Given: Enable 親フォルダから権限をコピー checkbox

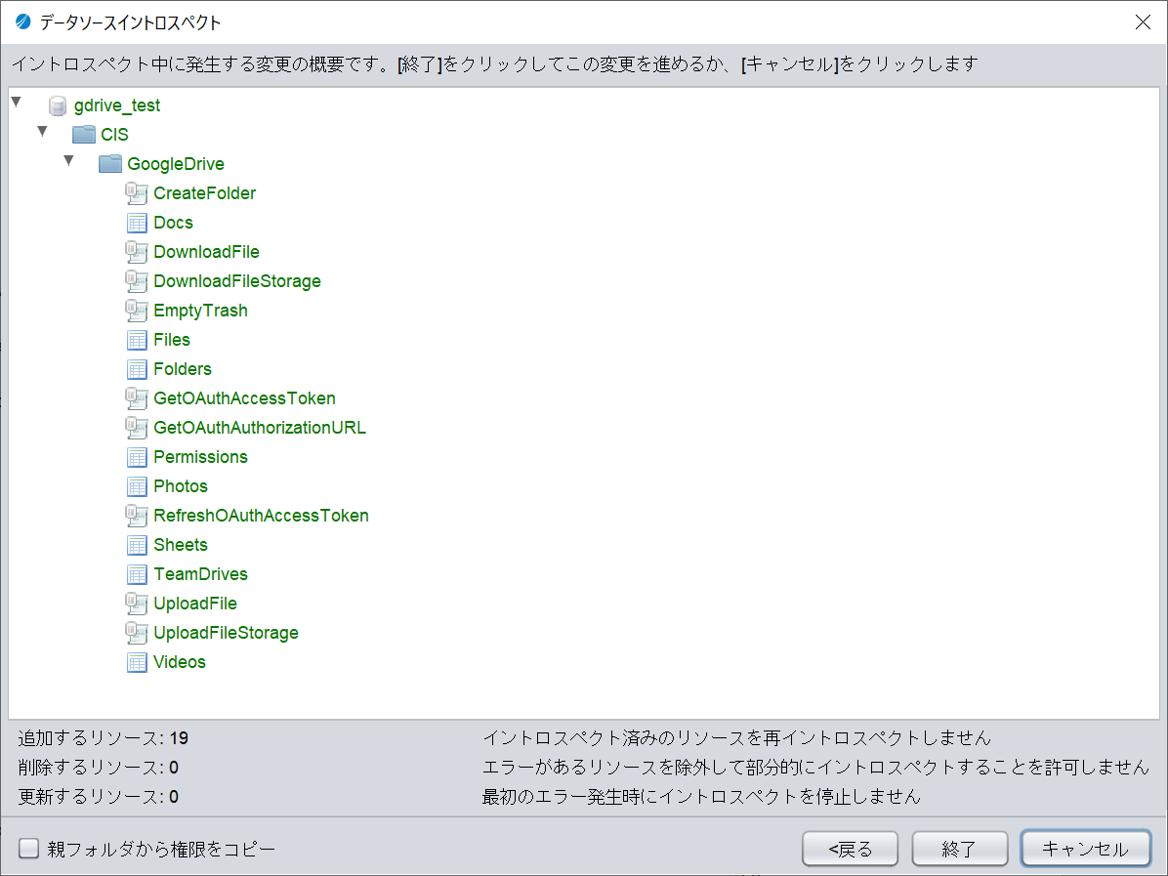Looking at the screenshot, I should tap(29, 848).
